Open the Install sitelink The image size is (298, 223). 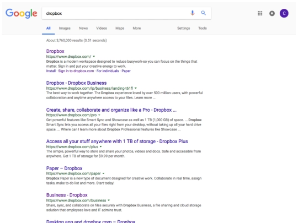51,71
